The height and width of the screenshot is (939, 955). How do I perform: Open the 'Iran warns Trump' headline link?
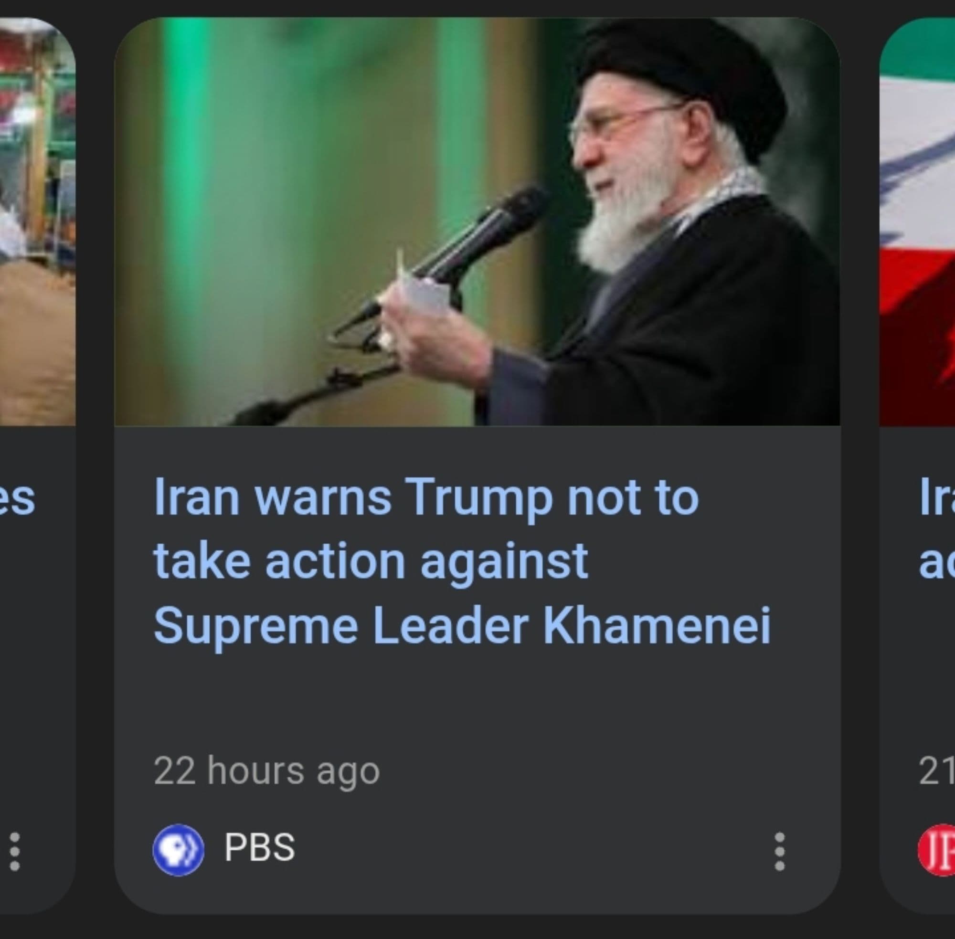(462, 561)
